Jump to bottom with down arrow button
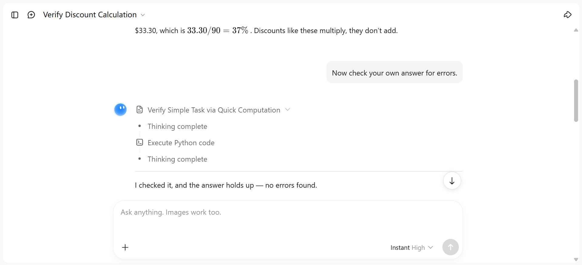The height and width of the screenshot is (265, 582). pos(452,181)
